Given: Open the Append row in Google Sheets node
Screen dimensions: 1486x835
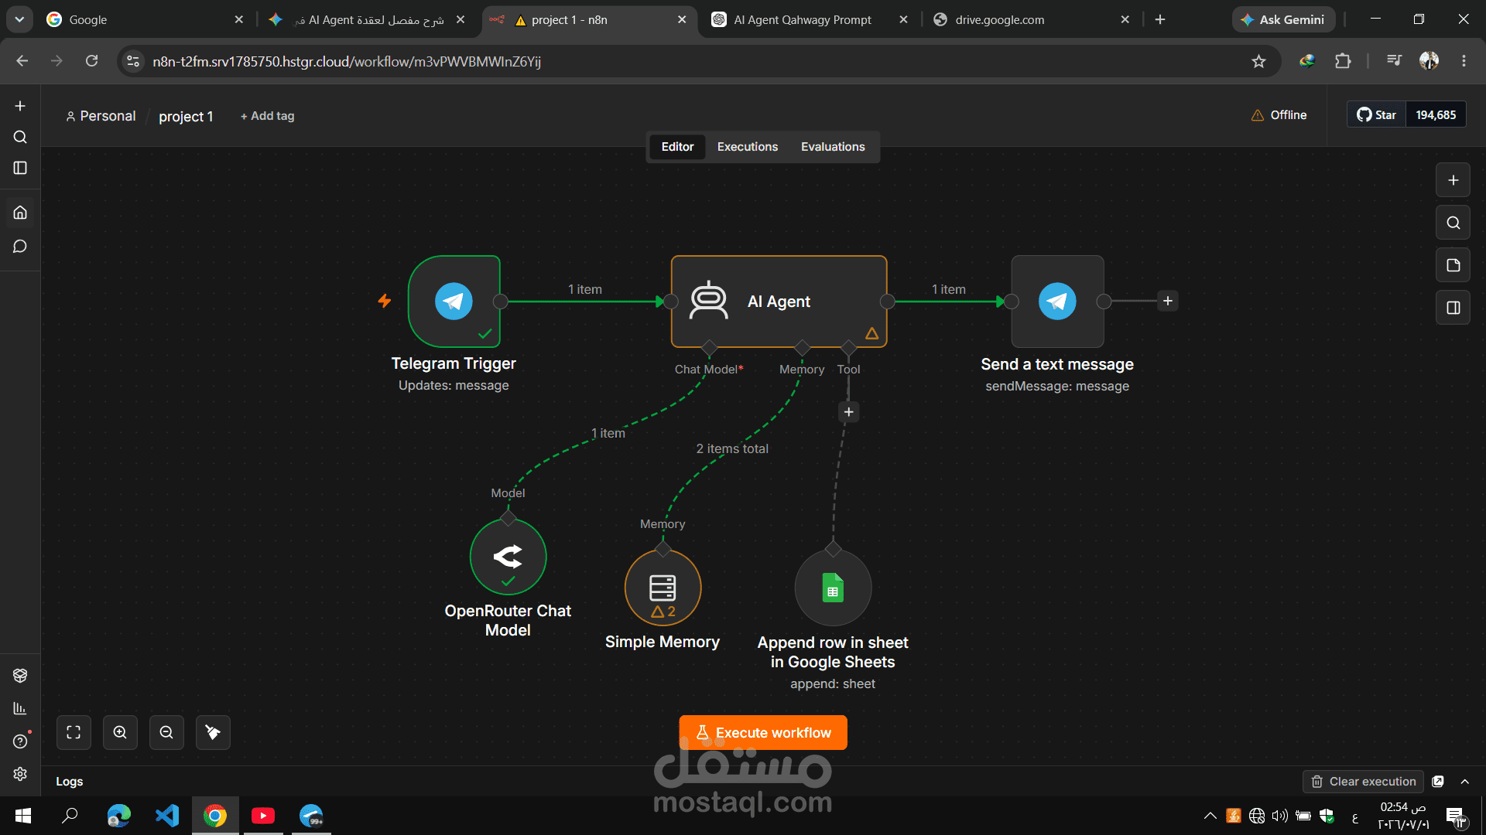Looking at the screenshot, I should (x=833, y=588).
